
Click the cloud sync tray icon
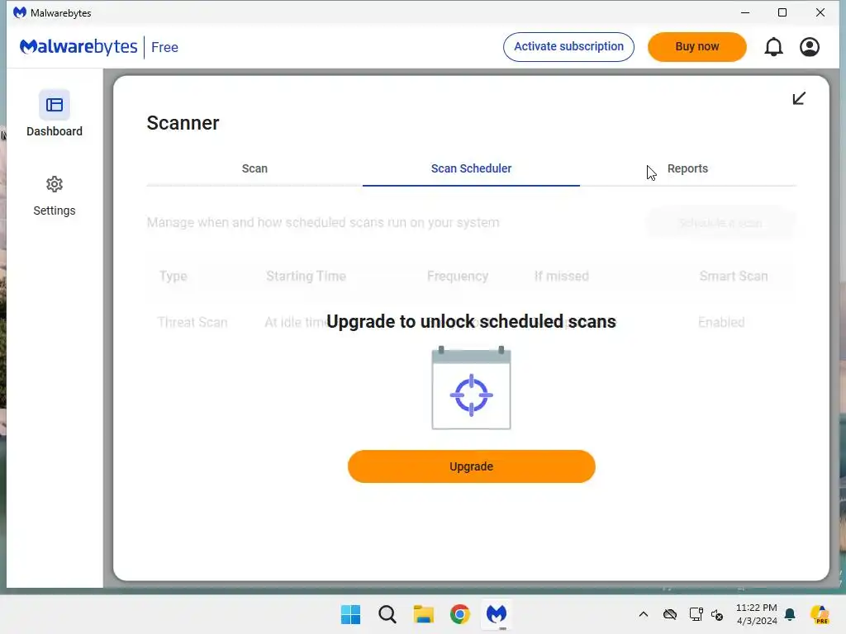point(670,614)
